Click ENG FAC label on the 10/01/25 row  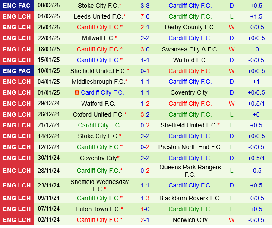click(x=16, y=71)
